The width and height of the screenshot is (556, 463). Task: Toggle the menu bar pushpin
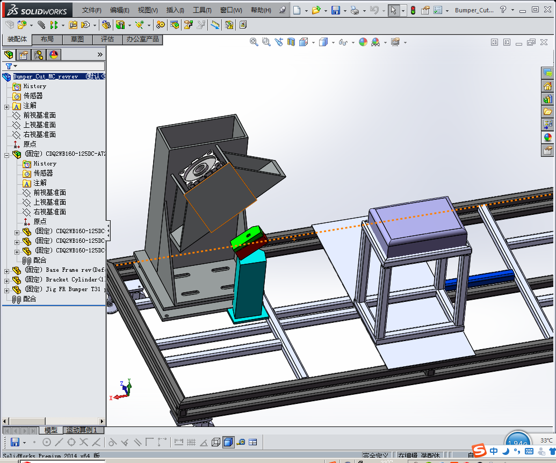coord(282,10)
